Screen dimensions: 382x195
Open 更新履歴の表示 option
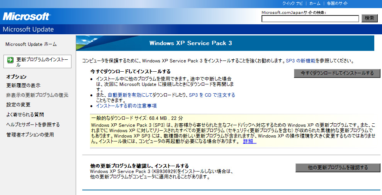pyautogui.click(x=24, y=85)
